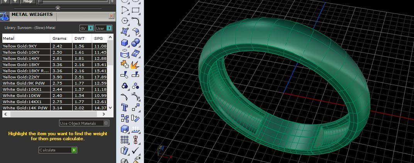The height and width of the screenshot is (163, 414).
Task: Select the polyline tool icon
Action: tap(125, 10)
